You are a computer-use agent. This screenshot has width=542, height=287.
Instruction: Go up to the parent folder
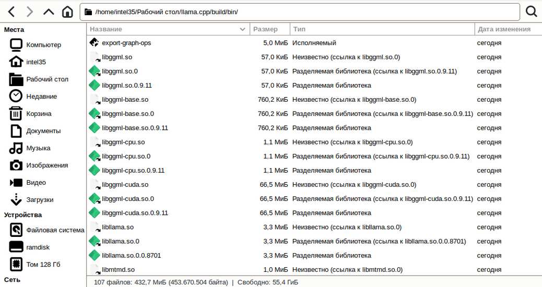[x=49, y=12]
